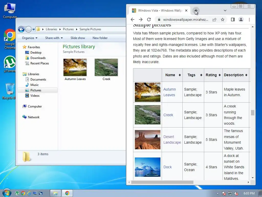Click the address bar URL field
Image resolution: width=262 pixels, height=197 pixels.
point(186,19)
